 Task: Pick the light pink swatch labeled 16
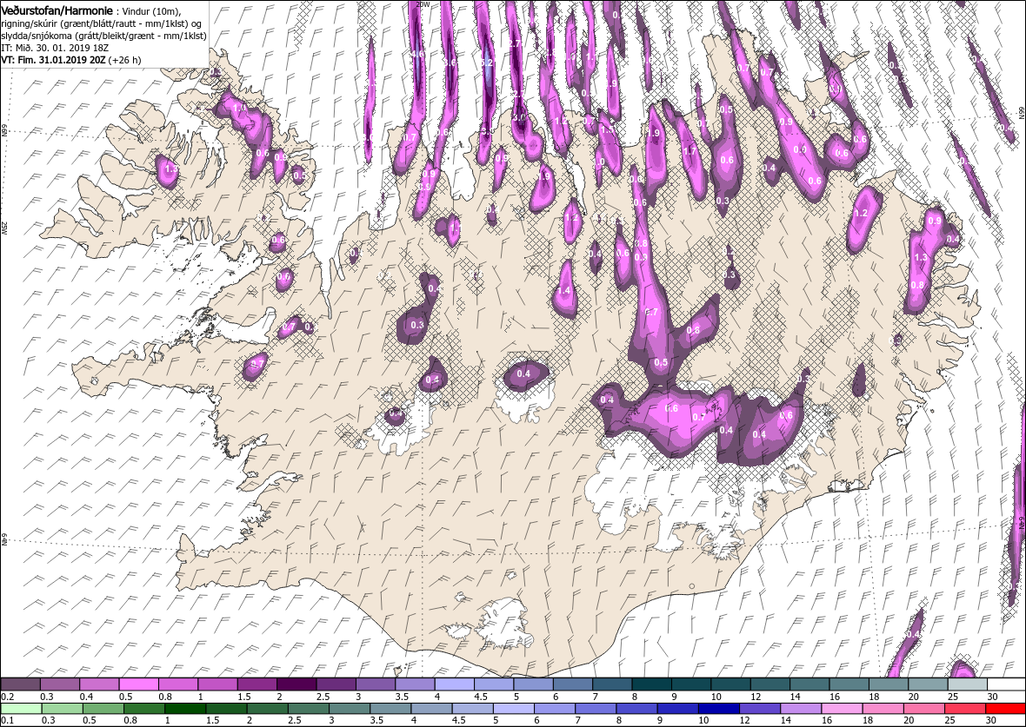tap(843, 709)
